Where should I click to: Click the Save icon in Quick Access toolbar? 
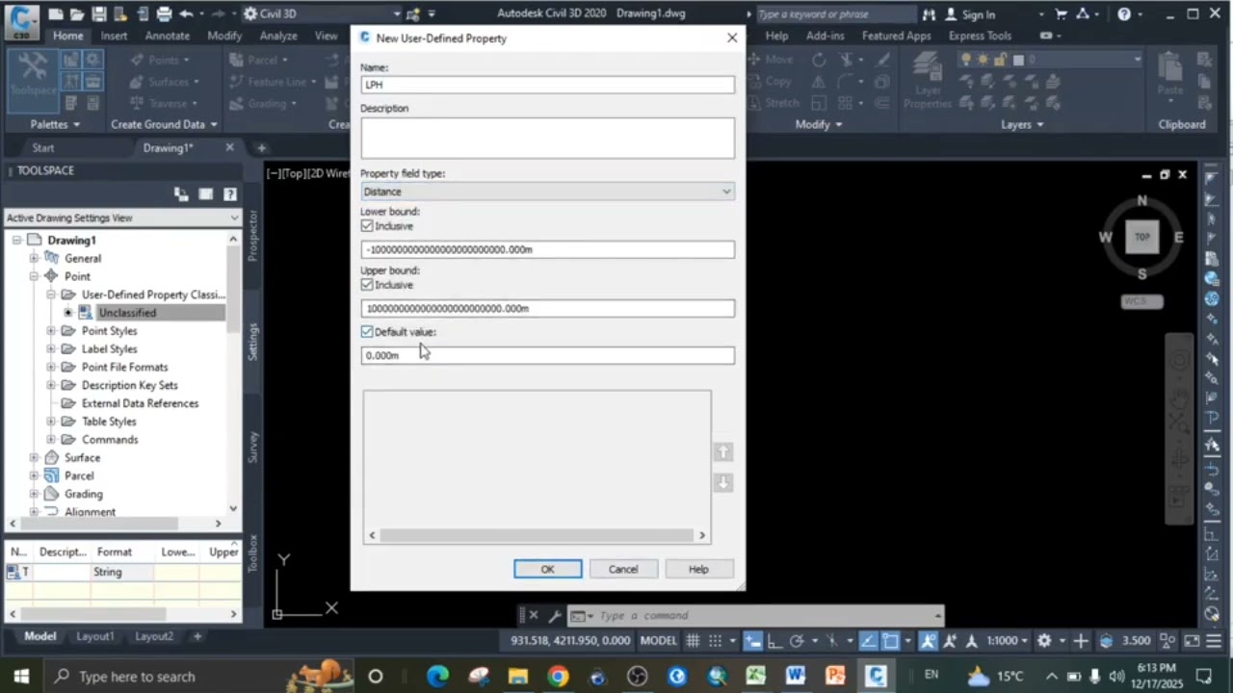[x=99, y=13]
